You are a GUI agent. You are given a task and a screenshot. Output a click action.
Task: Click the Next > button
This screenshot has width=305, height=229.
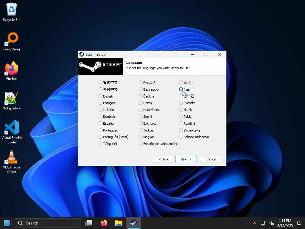[x=186, y=159]
